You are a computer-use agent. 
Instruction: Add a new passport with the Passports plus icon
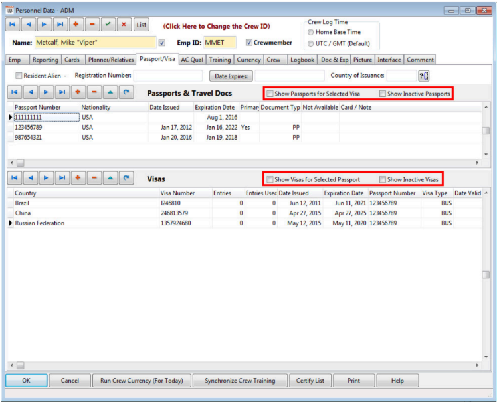tap(77, 93)
